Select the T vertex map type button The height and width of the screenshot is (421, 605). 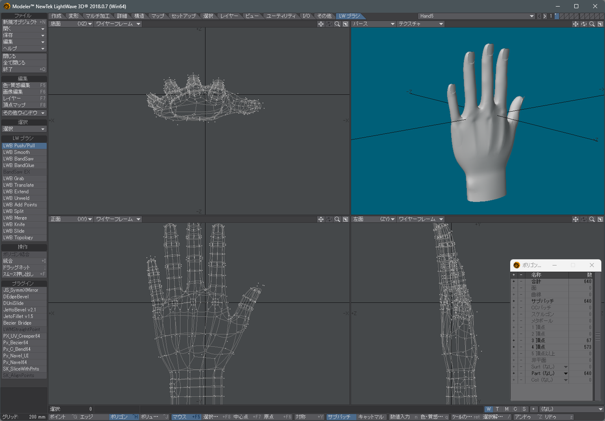tap(498, 409)
